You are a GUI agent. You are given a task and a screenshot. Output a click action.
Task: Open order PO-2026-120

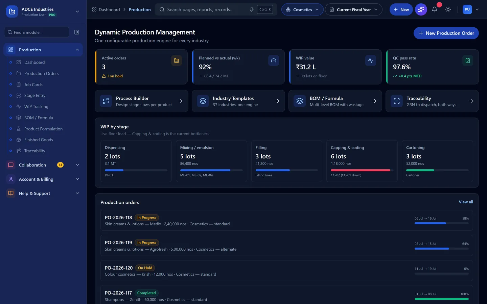(287, 271)
